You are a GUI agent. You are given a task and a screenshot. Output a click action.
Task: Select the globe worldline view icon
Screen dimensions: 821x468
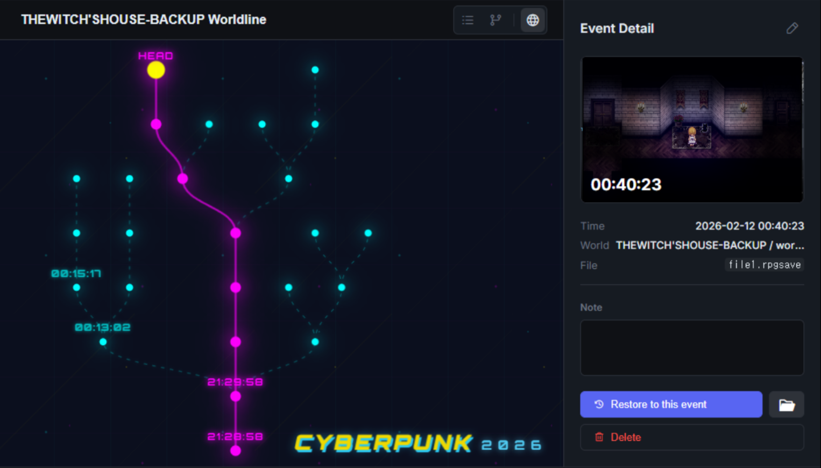click(x=533, y=20)
